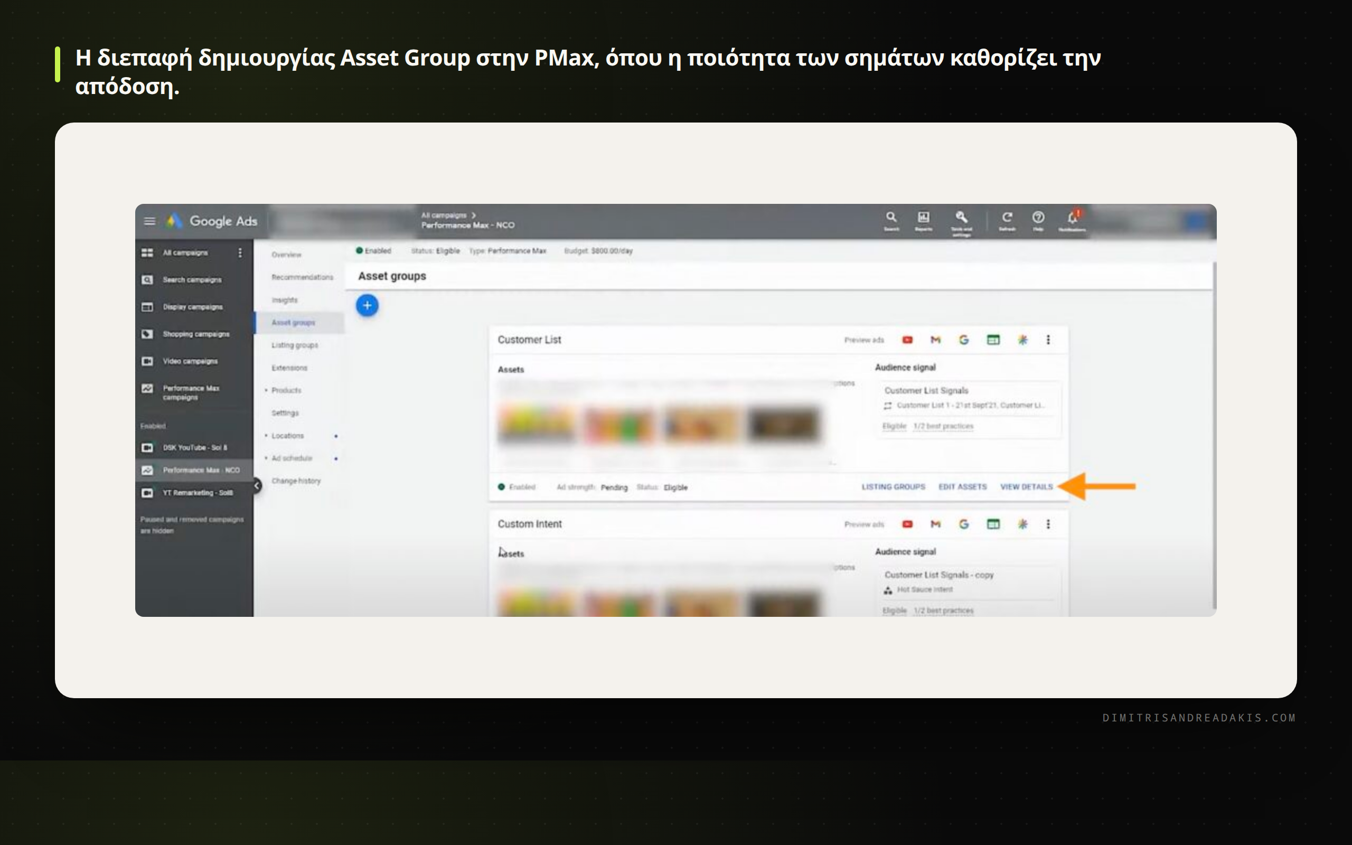Click 1/2 best practices under Hot Sauce Intent
This screenshot has height=845, width=1352.
click(943, 611)
